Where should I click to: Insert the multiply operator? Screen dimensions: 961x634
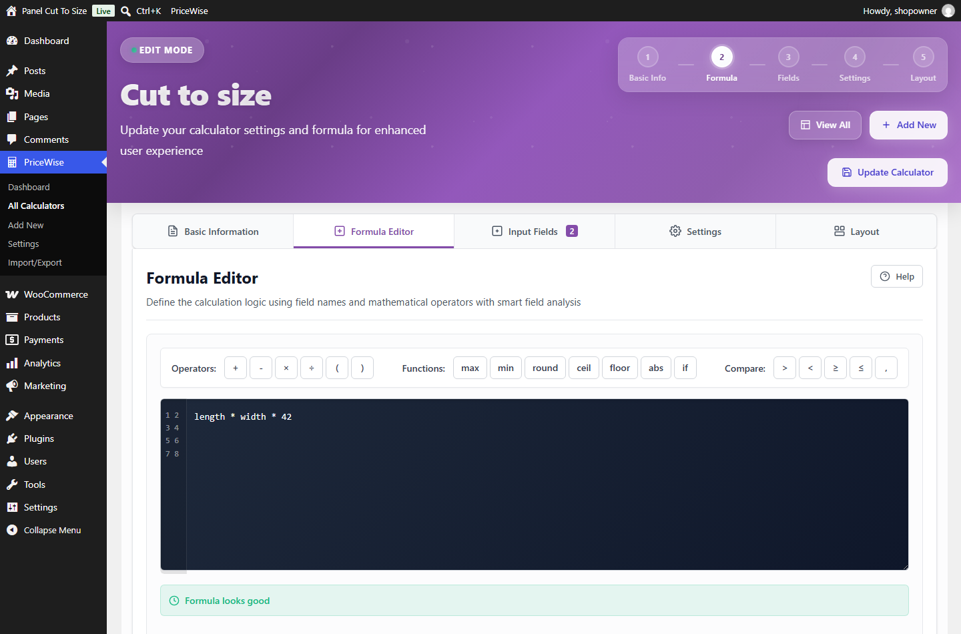point(286,368)
